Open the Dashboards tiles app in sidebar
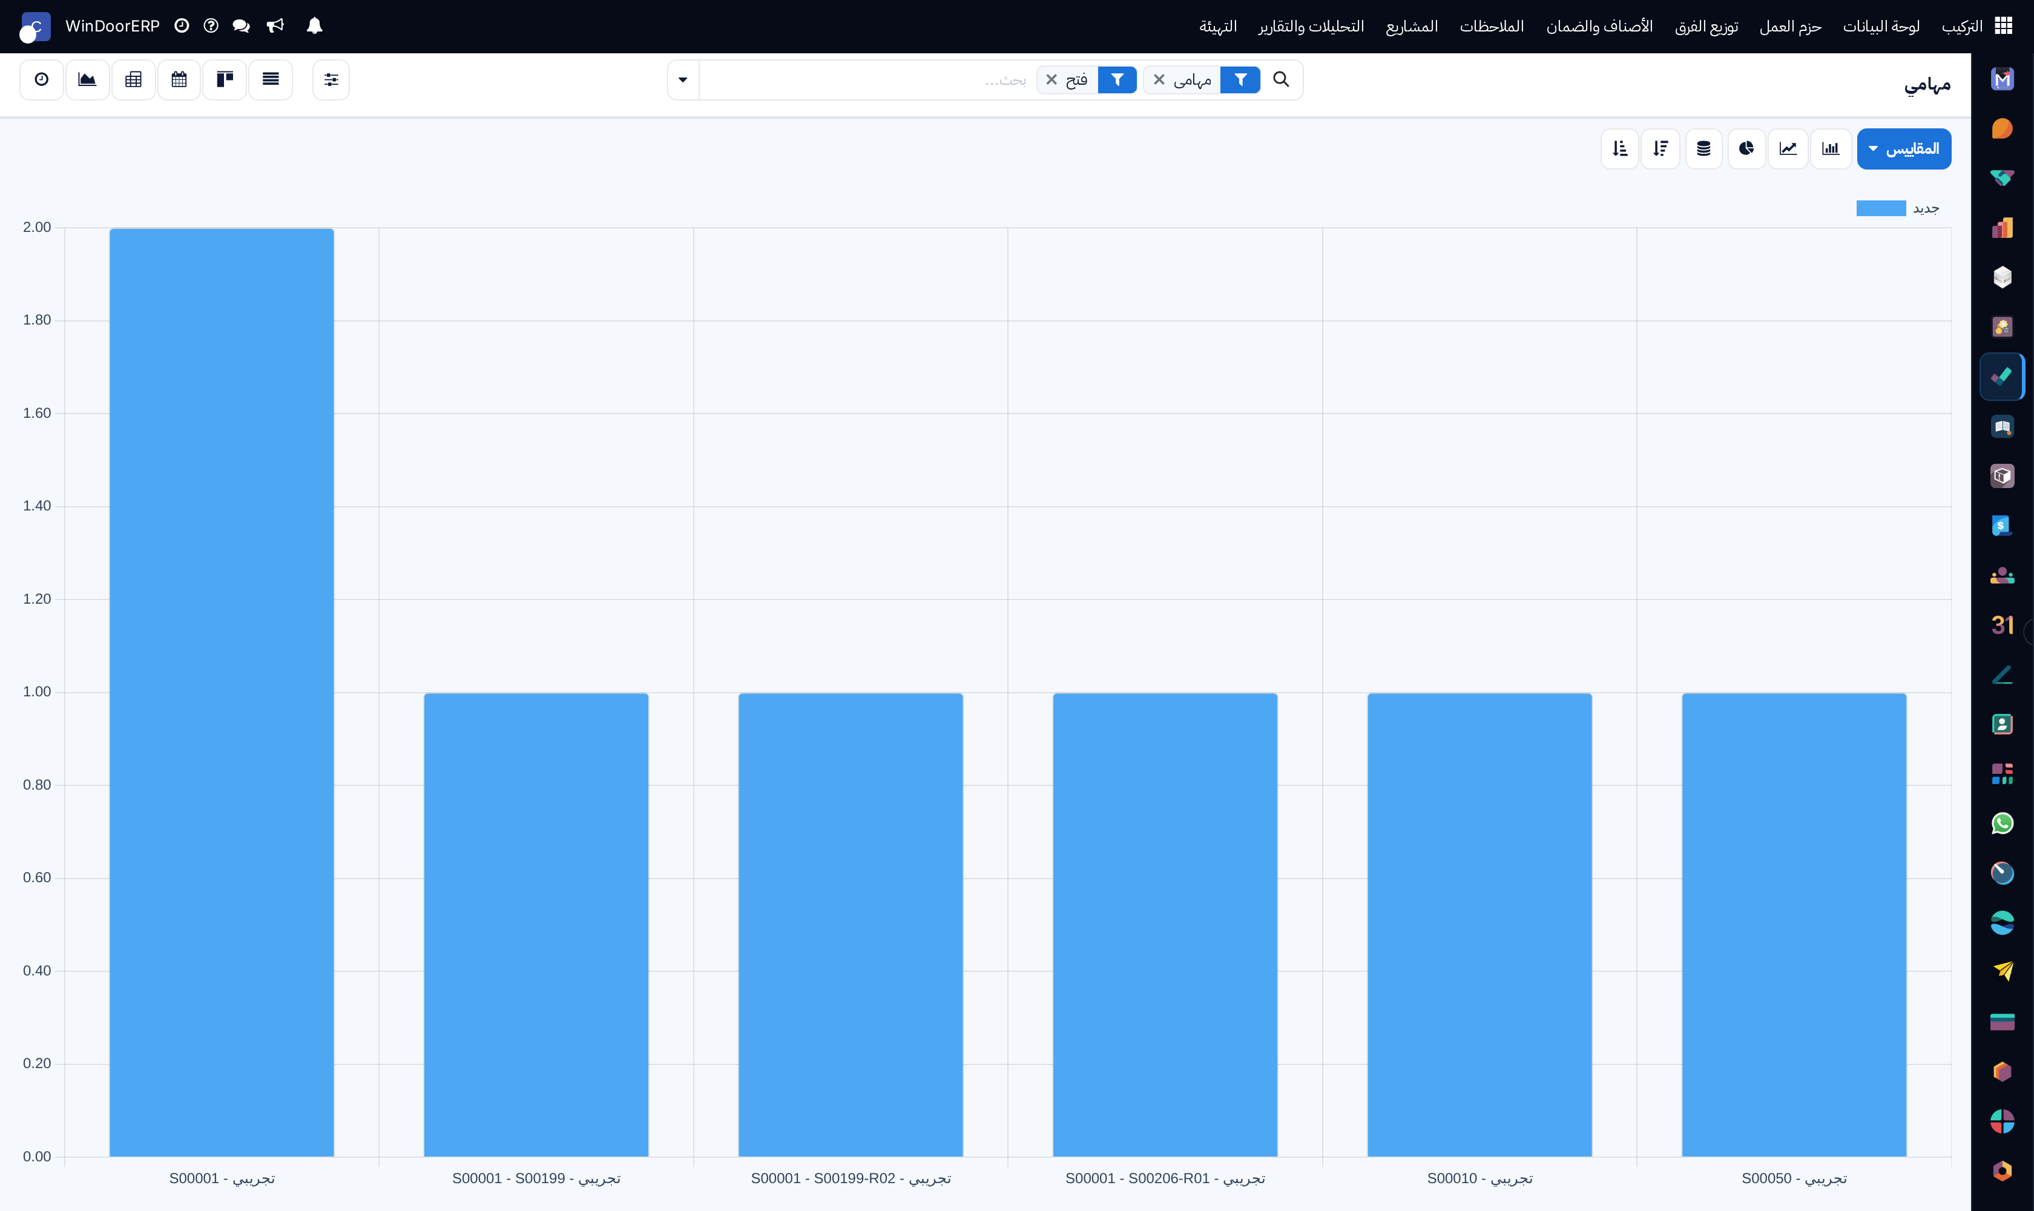This screenshot has height=1211, width=2034. coord(2002,774)
